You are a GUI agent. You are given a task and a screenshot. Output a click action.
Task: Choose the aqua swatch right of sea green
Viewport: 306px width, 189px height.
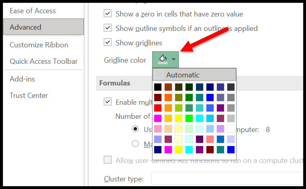point(200,108)
